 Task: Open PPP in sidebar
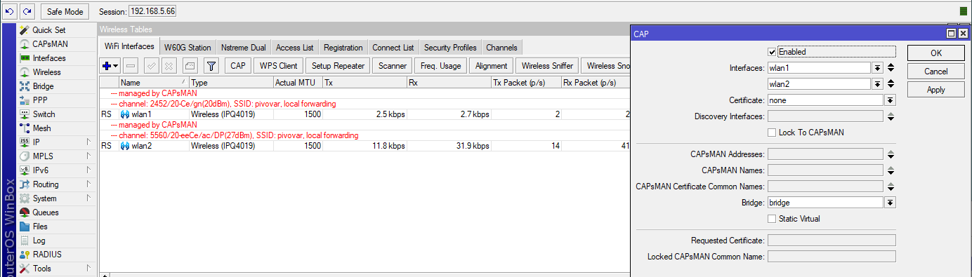tap(40, 100)
